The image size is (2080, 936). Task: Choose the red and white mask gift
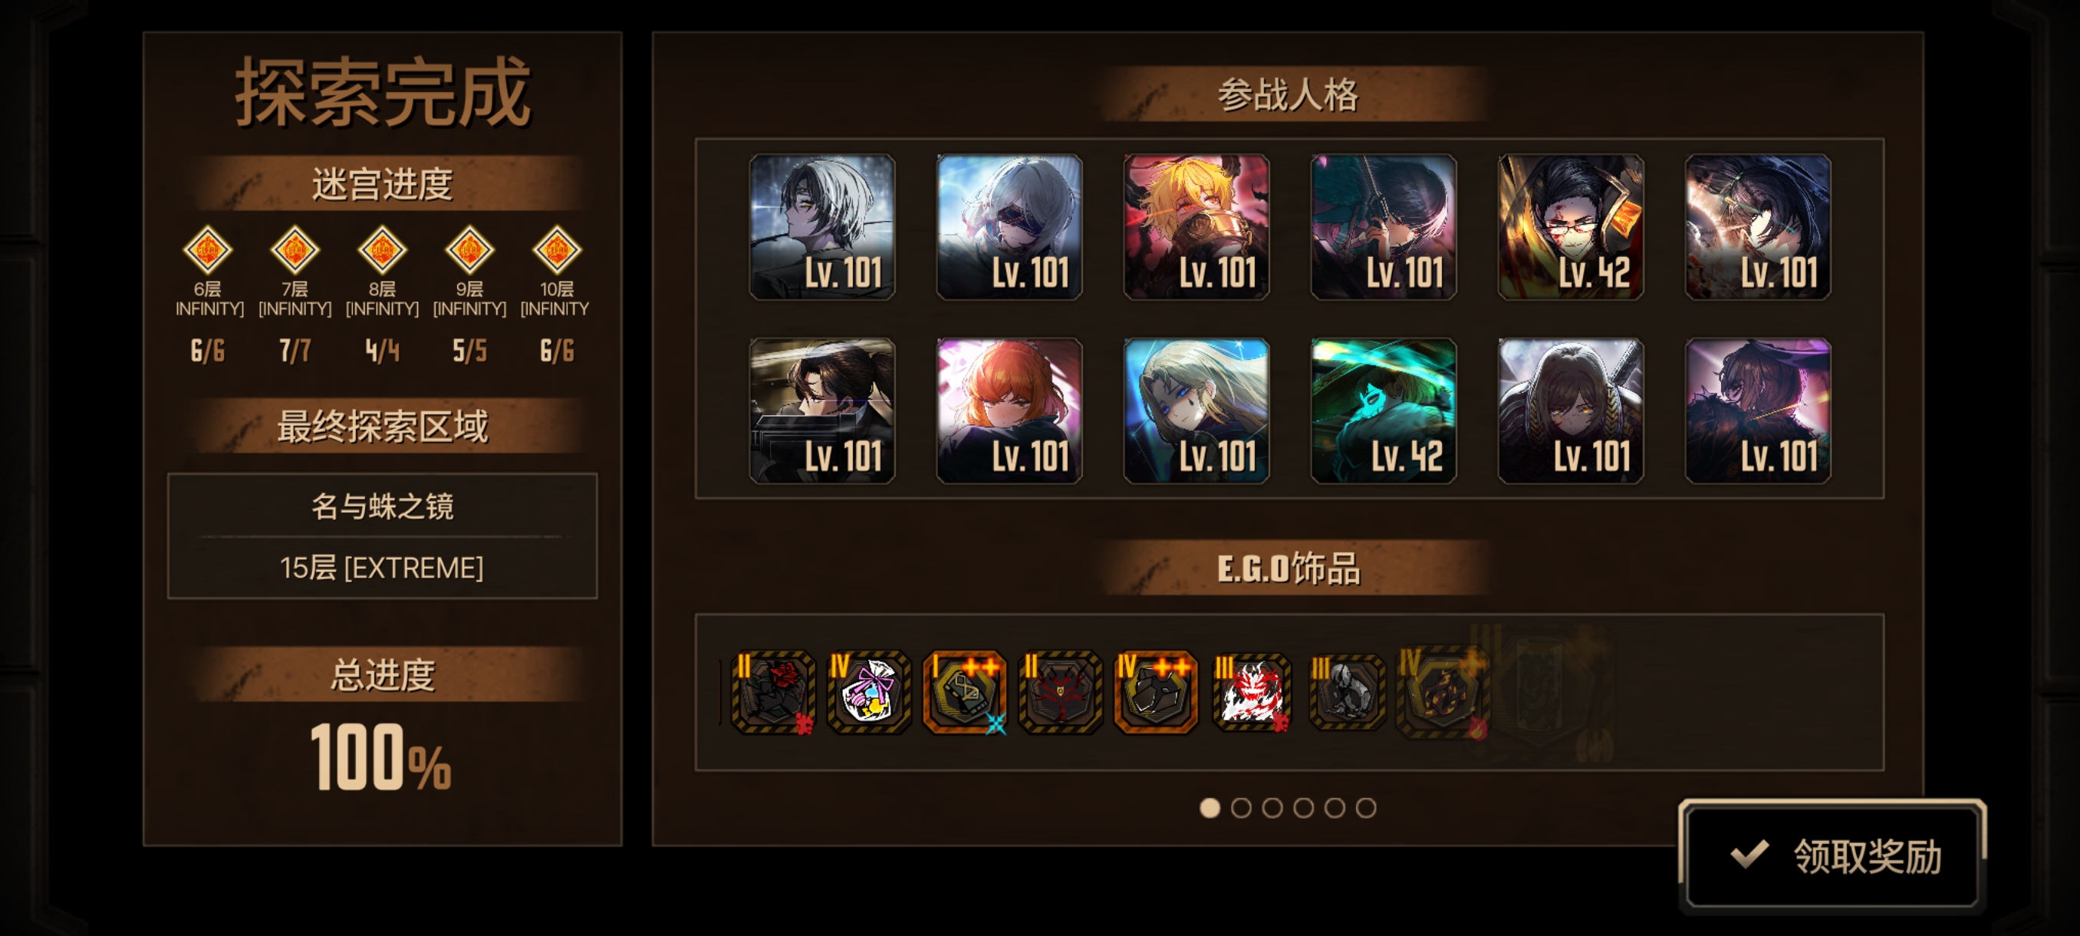1251,692
